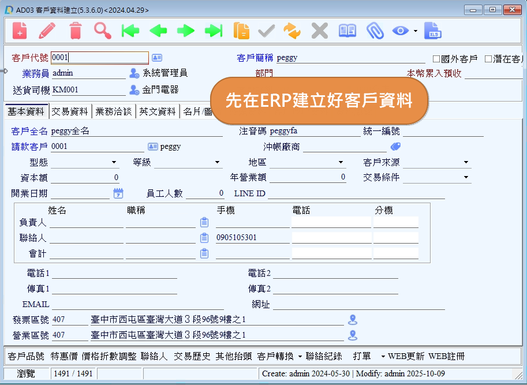Open search with the magnifier icon
Screen dimensions: 527x385
(x=103, y=31)
